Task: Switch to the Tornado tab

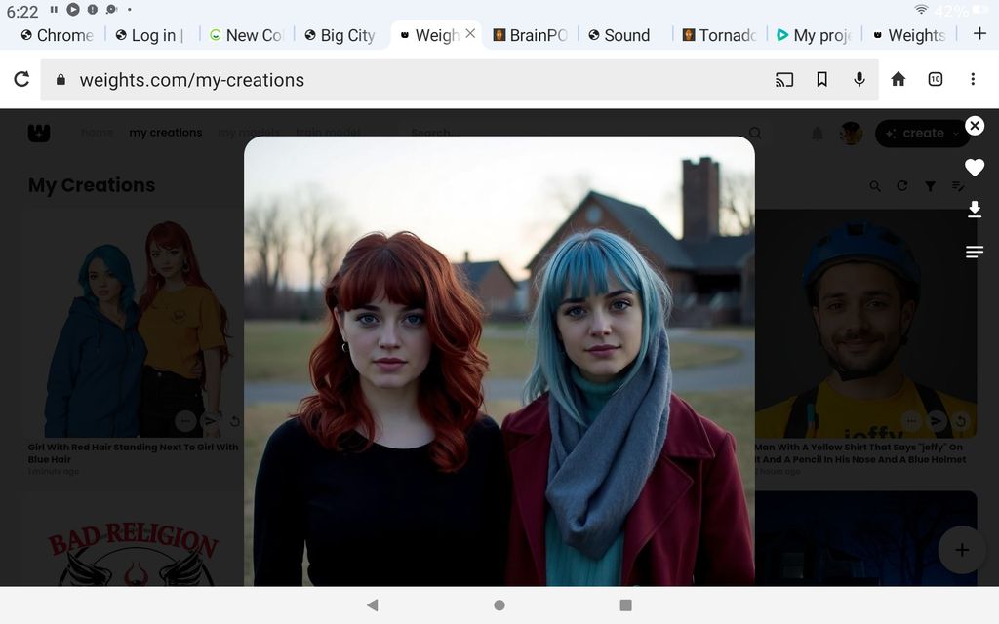Action: click(x=719, y=35)
